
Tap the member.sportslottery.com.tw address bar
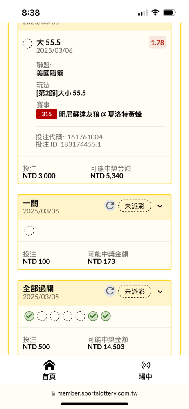tap(94, 393)
